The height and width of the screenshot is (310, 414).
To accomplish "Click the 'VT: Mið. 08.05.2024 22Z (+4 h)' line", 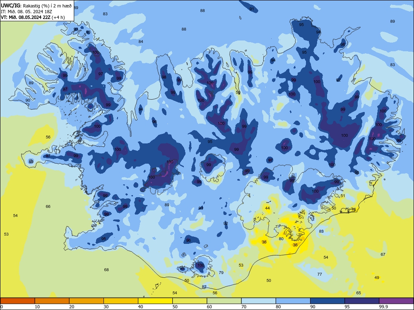I will click(33, 17).
